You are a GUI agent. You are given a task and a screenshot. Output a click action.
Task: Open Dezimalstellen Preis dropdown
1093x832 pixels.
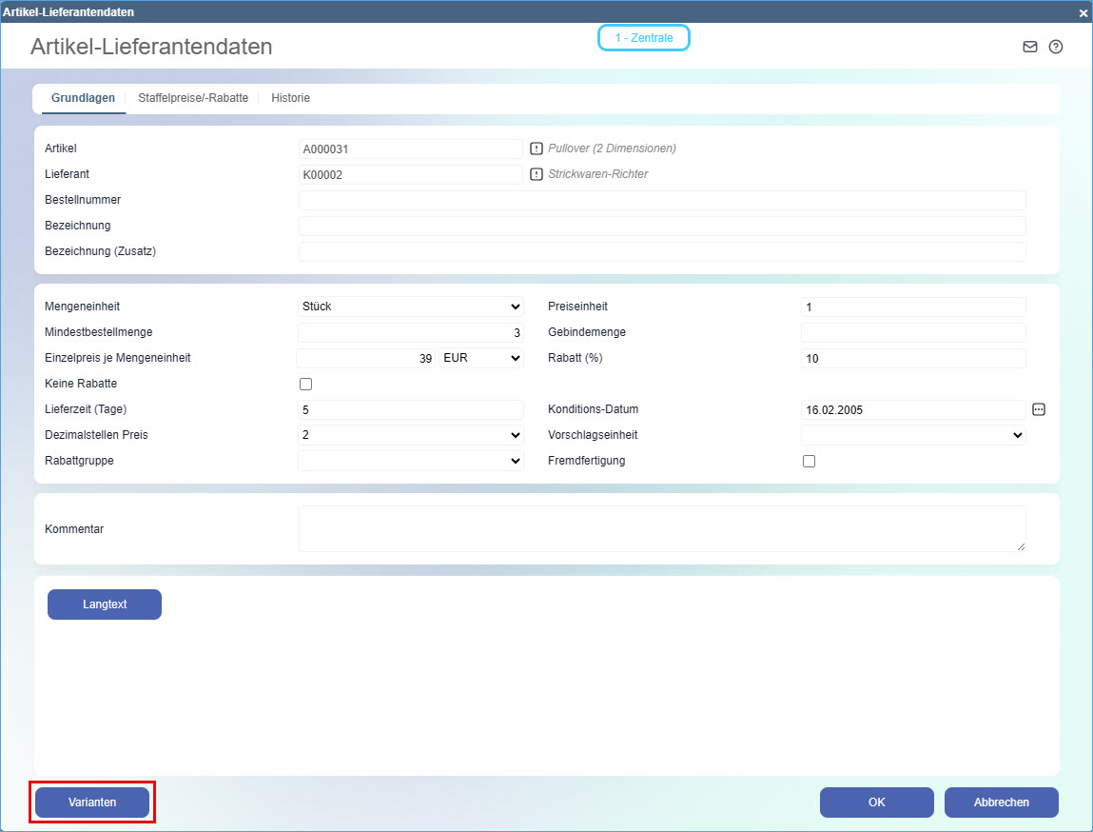pos(410,435)
